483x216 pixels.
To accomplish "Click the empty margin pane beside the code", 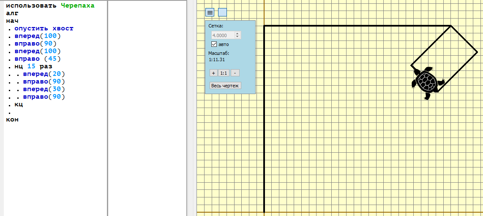I will (x=147, y=108).
